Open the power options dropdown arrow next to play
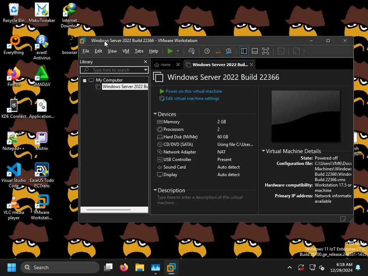The width and height of the screenshot is (368, 276). [178, 51]
